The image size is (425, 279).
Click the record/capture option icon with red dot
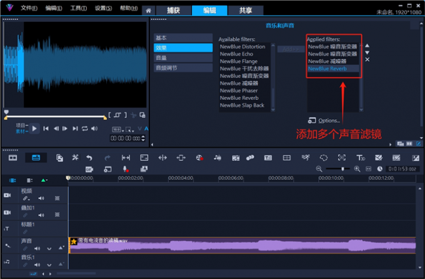199,158
